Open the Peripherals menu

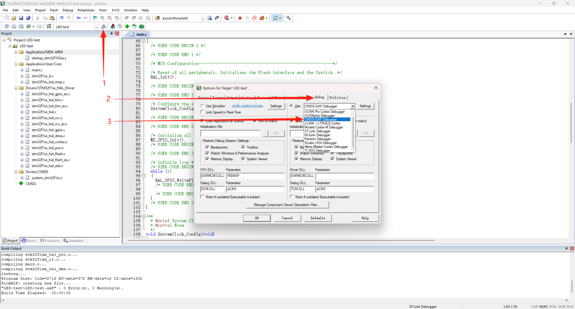86,10
